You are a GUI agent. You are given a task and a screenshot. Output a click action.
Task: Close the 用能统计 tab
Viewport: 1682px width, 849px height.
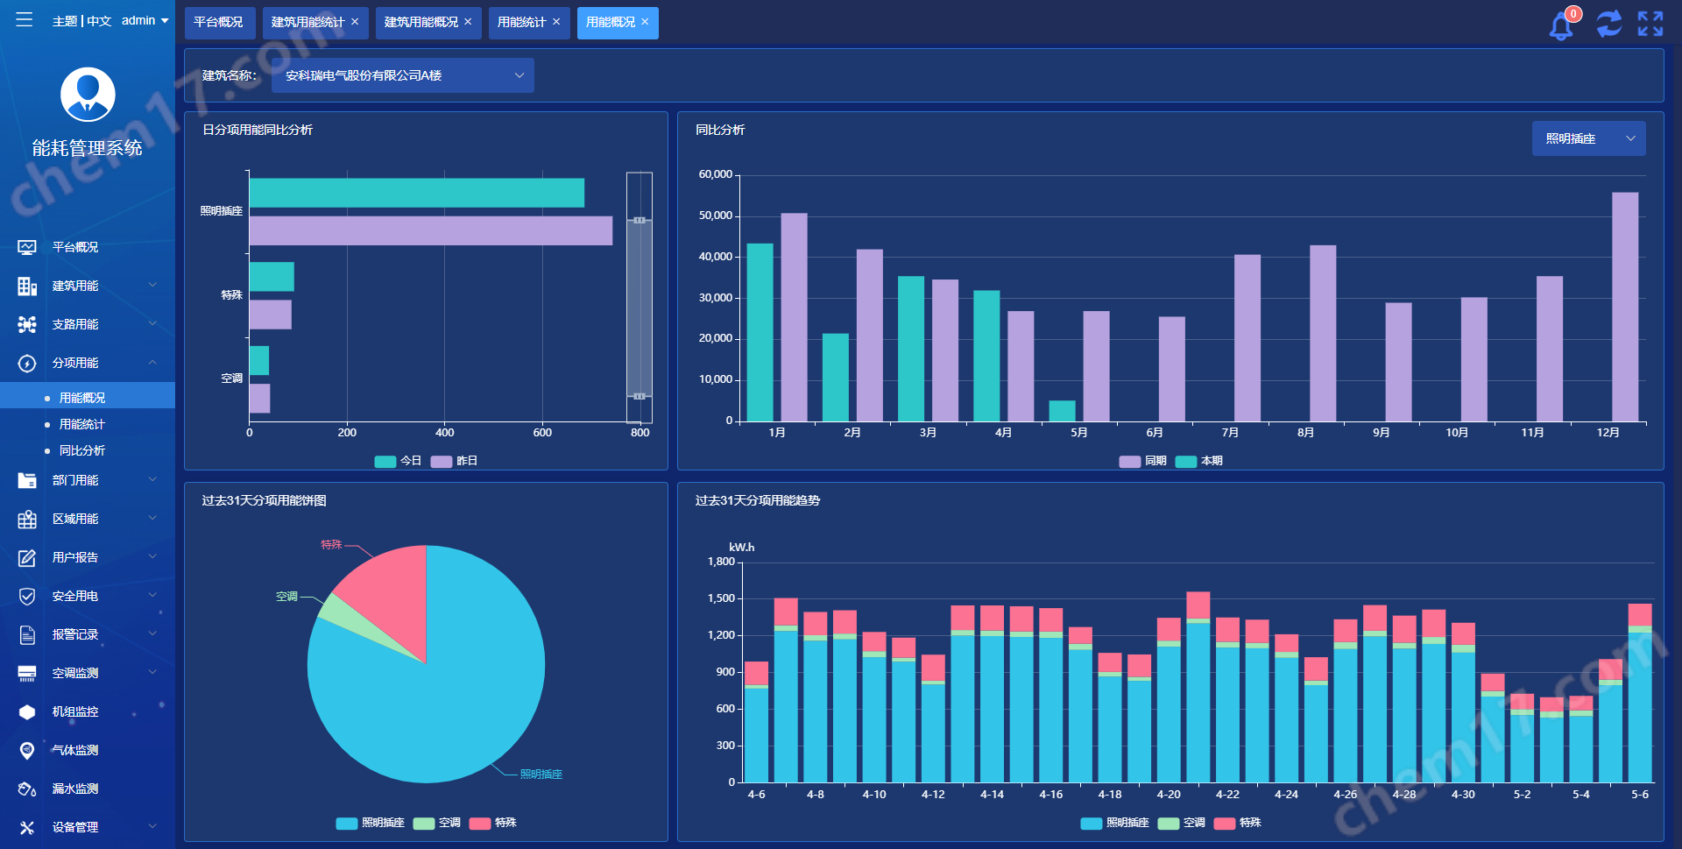(556, 22)
